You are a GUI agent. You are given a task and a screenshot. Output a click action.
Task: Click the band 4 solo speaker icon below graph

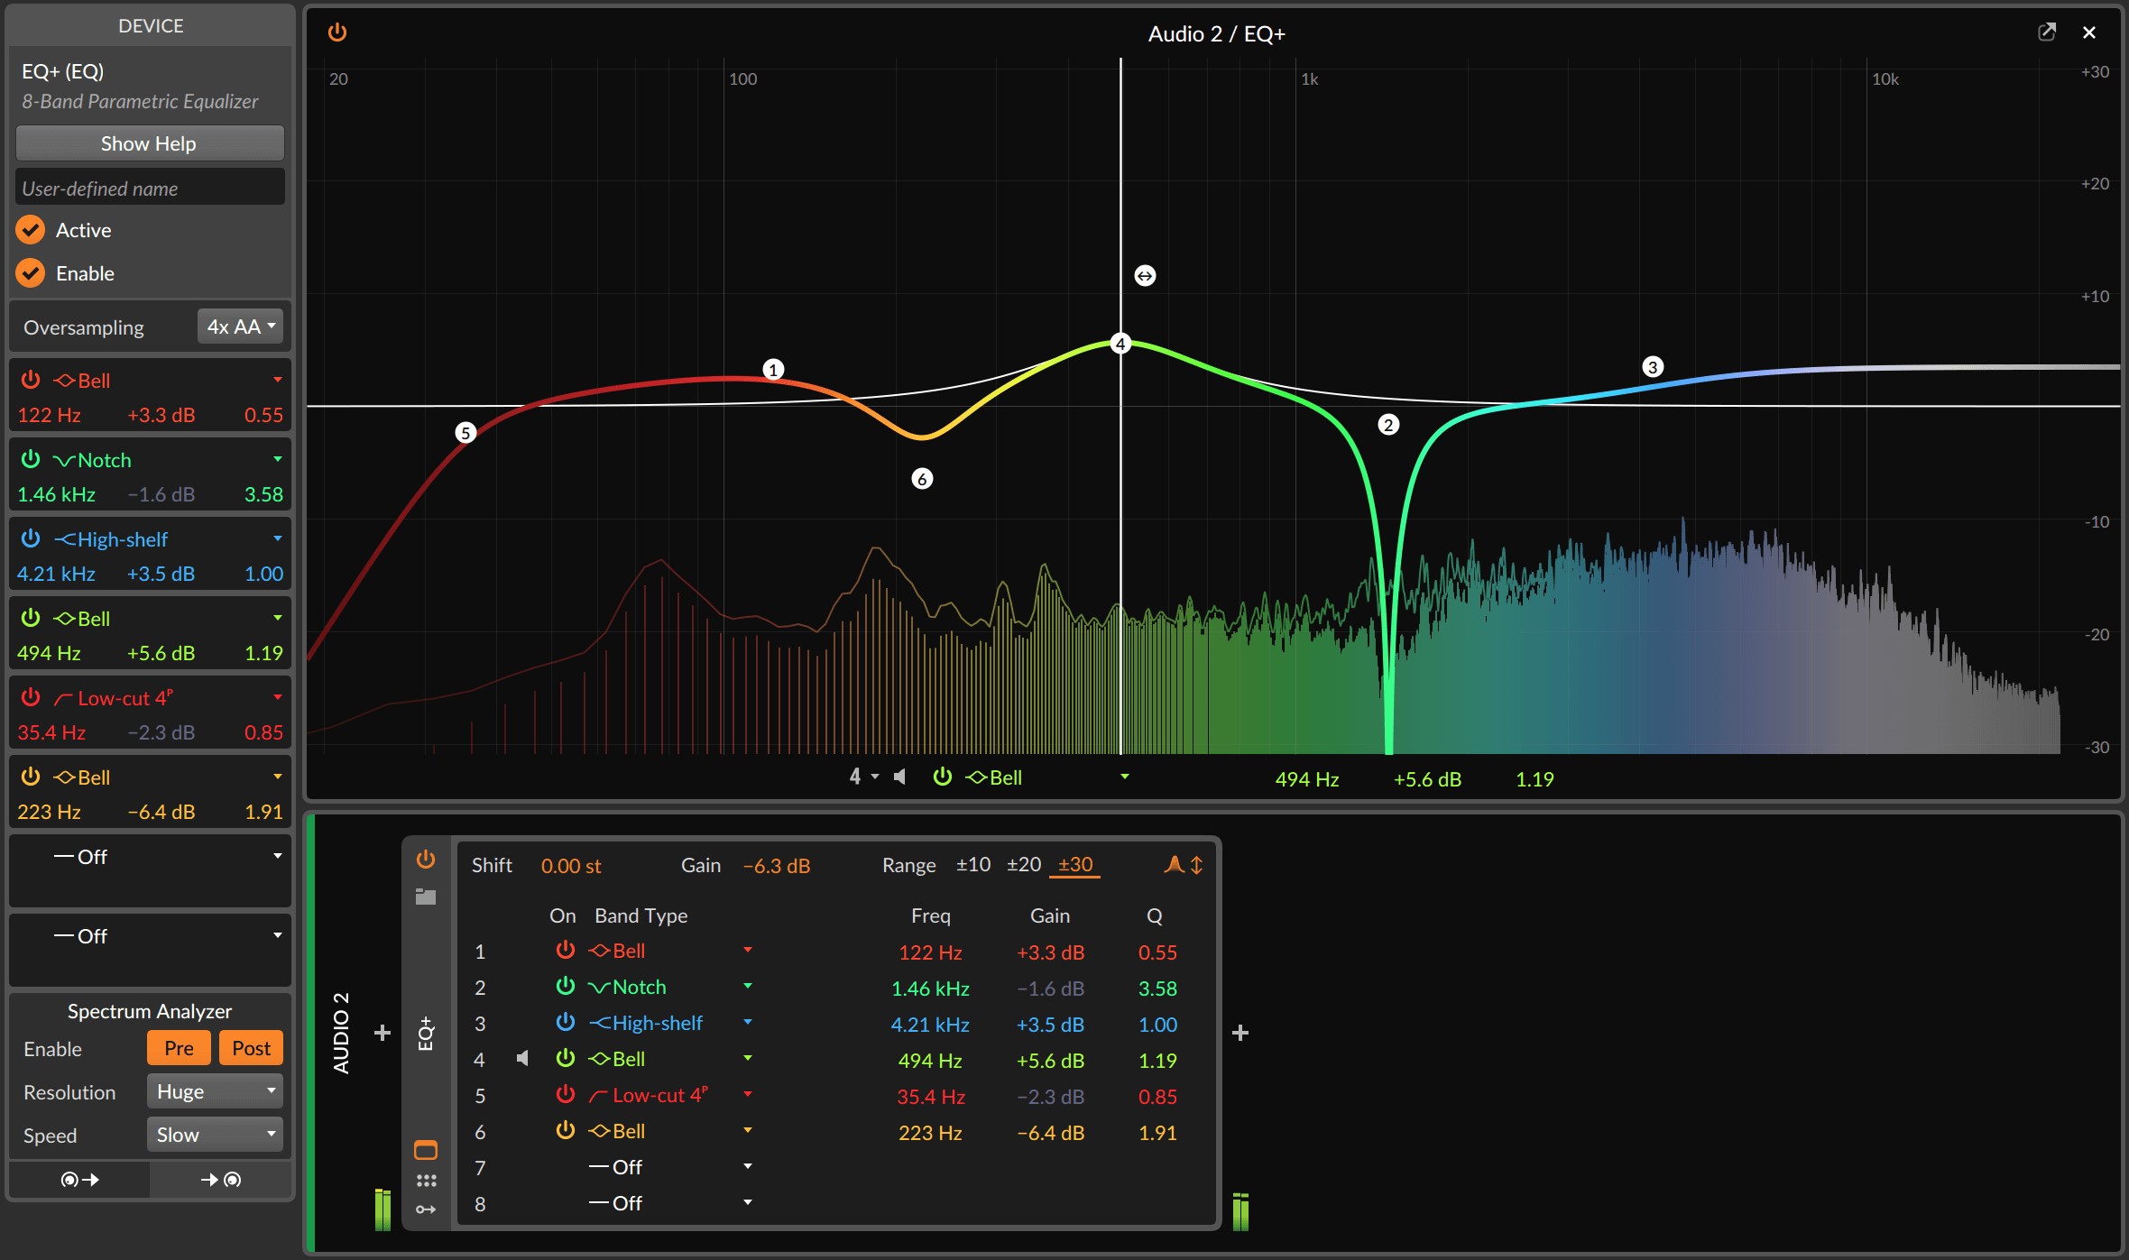coord(899,777)
